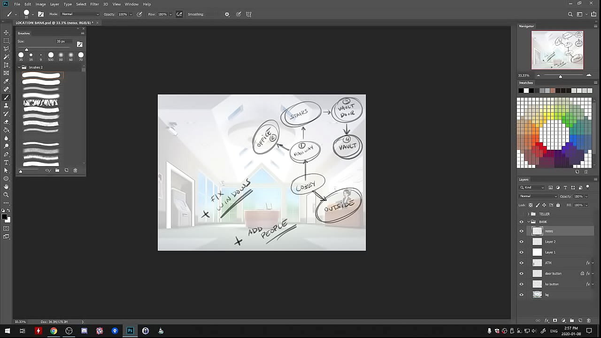601x338 pixels.
Task: Select the Hand tool
Action: click(x=7, y=187)
